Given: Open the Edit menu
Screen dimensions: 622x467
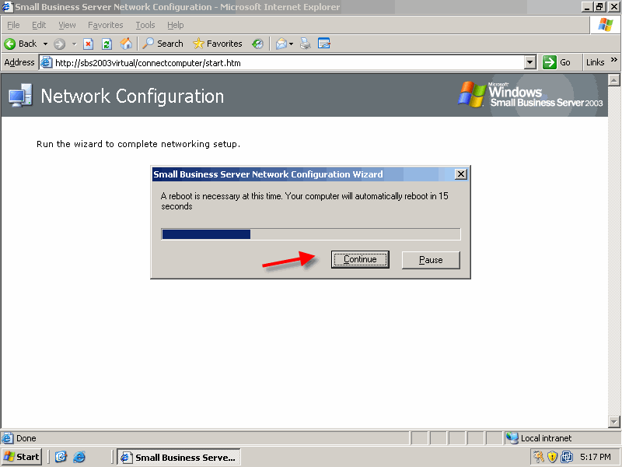Looking at the screenshot, I should pyautogui.click(x=39, y=25).
